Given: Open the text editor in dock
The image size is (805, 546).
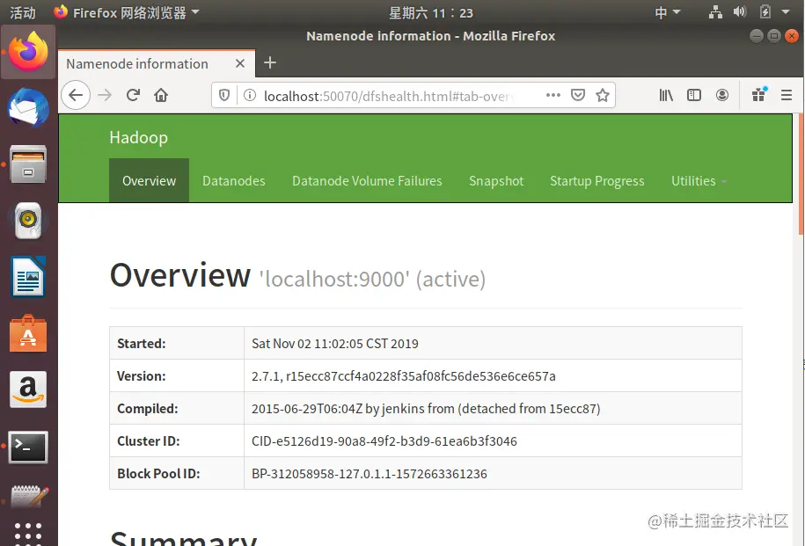Looking at the screenshot, I should pos(29,497).
